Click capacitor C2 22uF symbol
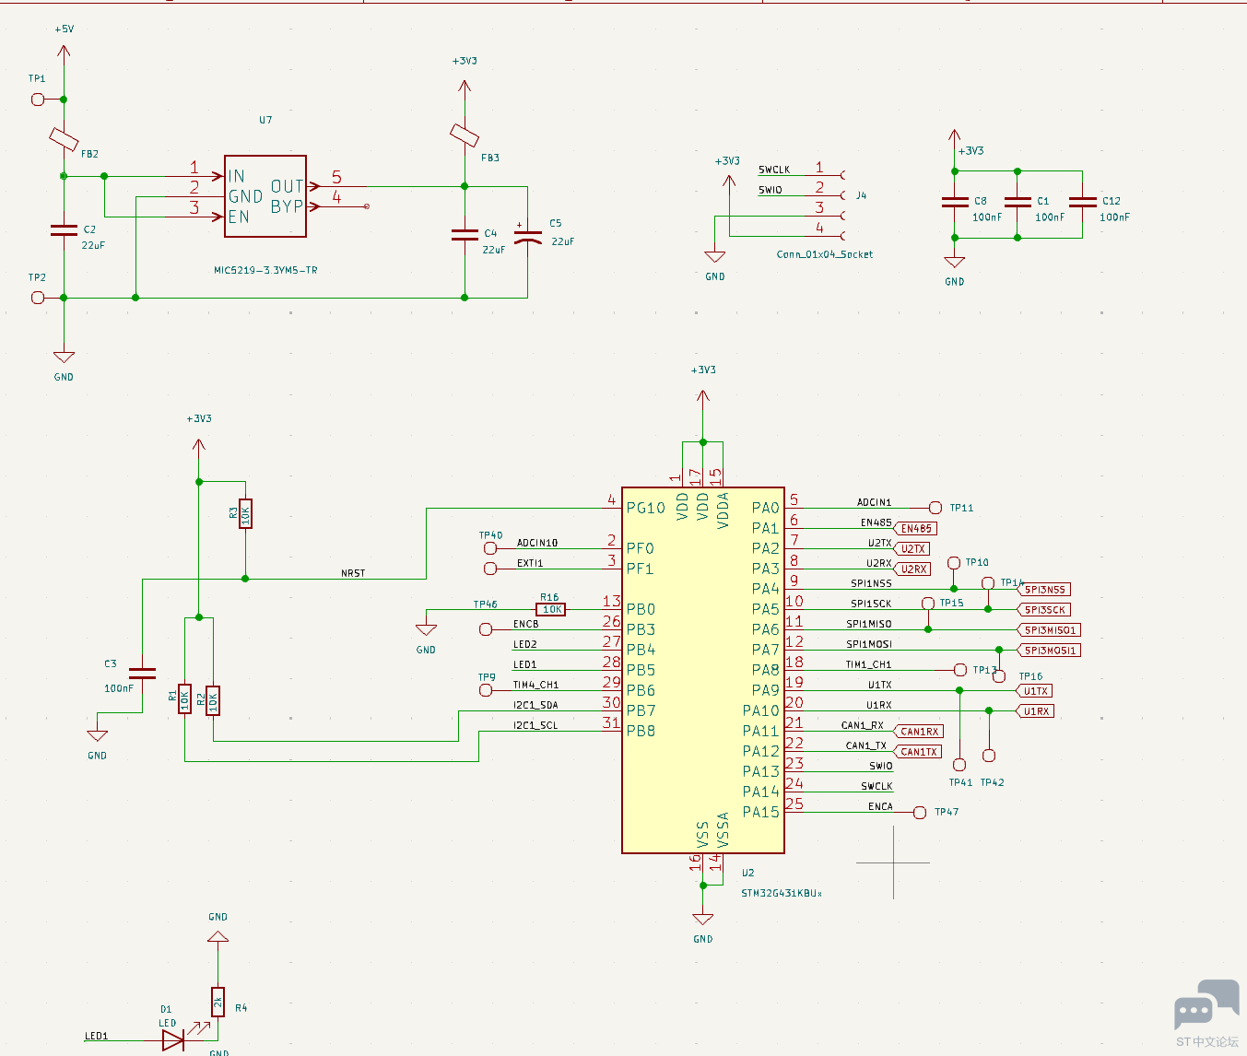Screen dimensions: 1247x1056 [64, 230]
